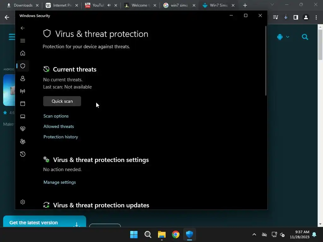Open App & browser control icon

(x=23, y=103)
